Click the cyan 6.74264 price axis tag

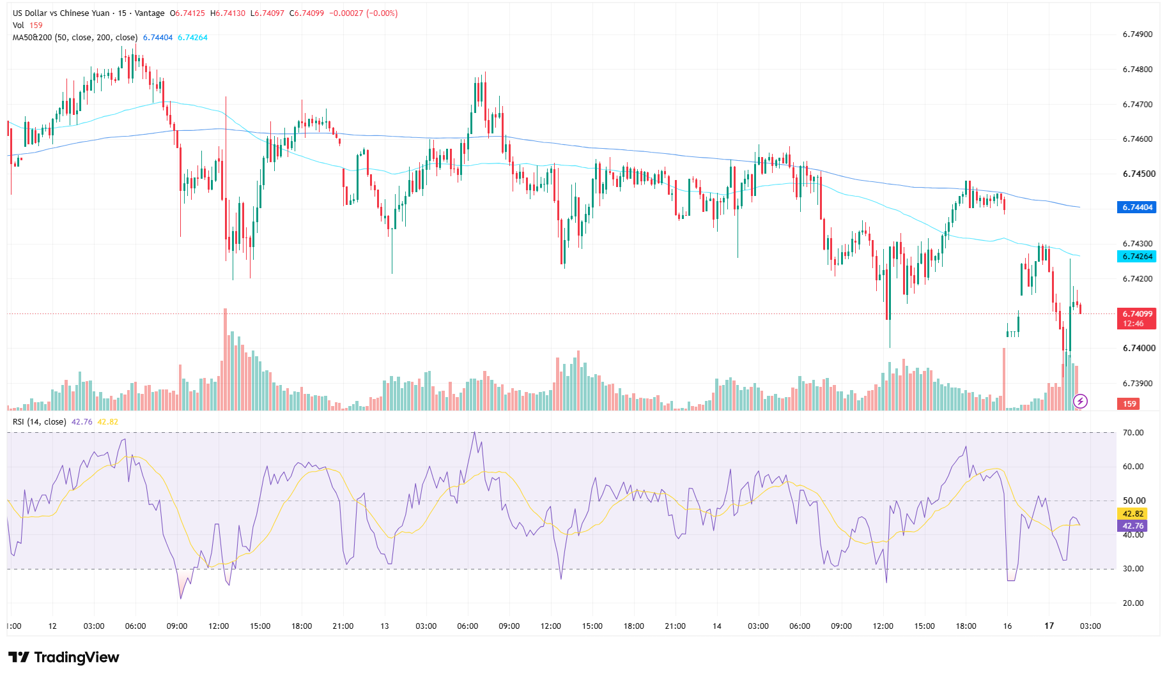(1136, 257)
